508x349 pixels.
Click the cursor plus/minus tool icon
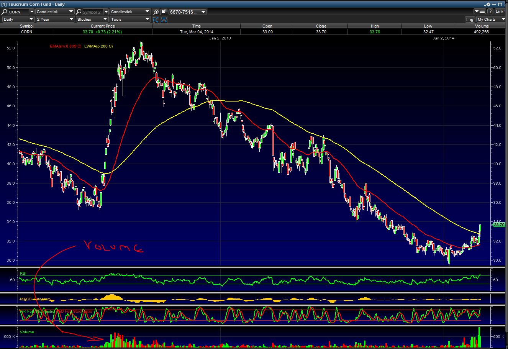164,12
